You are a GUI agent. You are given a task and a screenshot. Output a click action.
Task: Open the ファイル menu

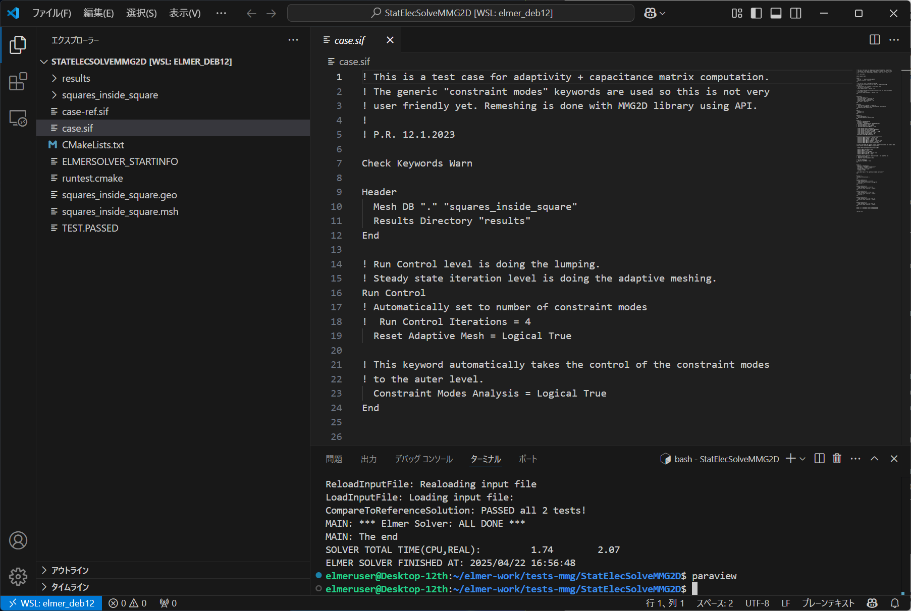(52, 13)
